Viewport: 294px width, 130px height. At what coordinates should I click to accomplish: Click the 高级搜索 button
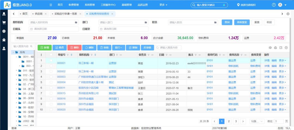click(242, 22)
